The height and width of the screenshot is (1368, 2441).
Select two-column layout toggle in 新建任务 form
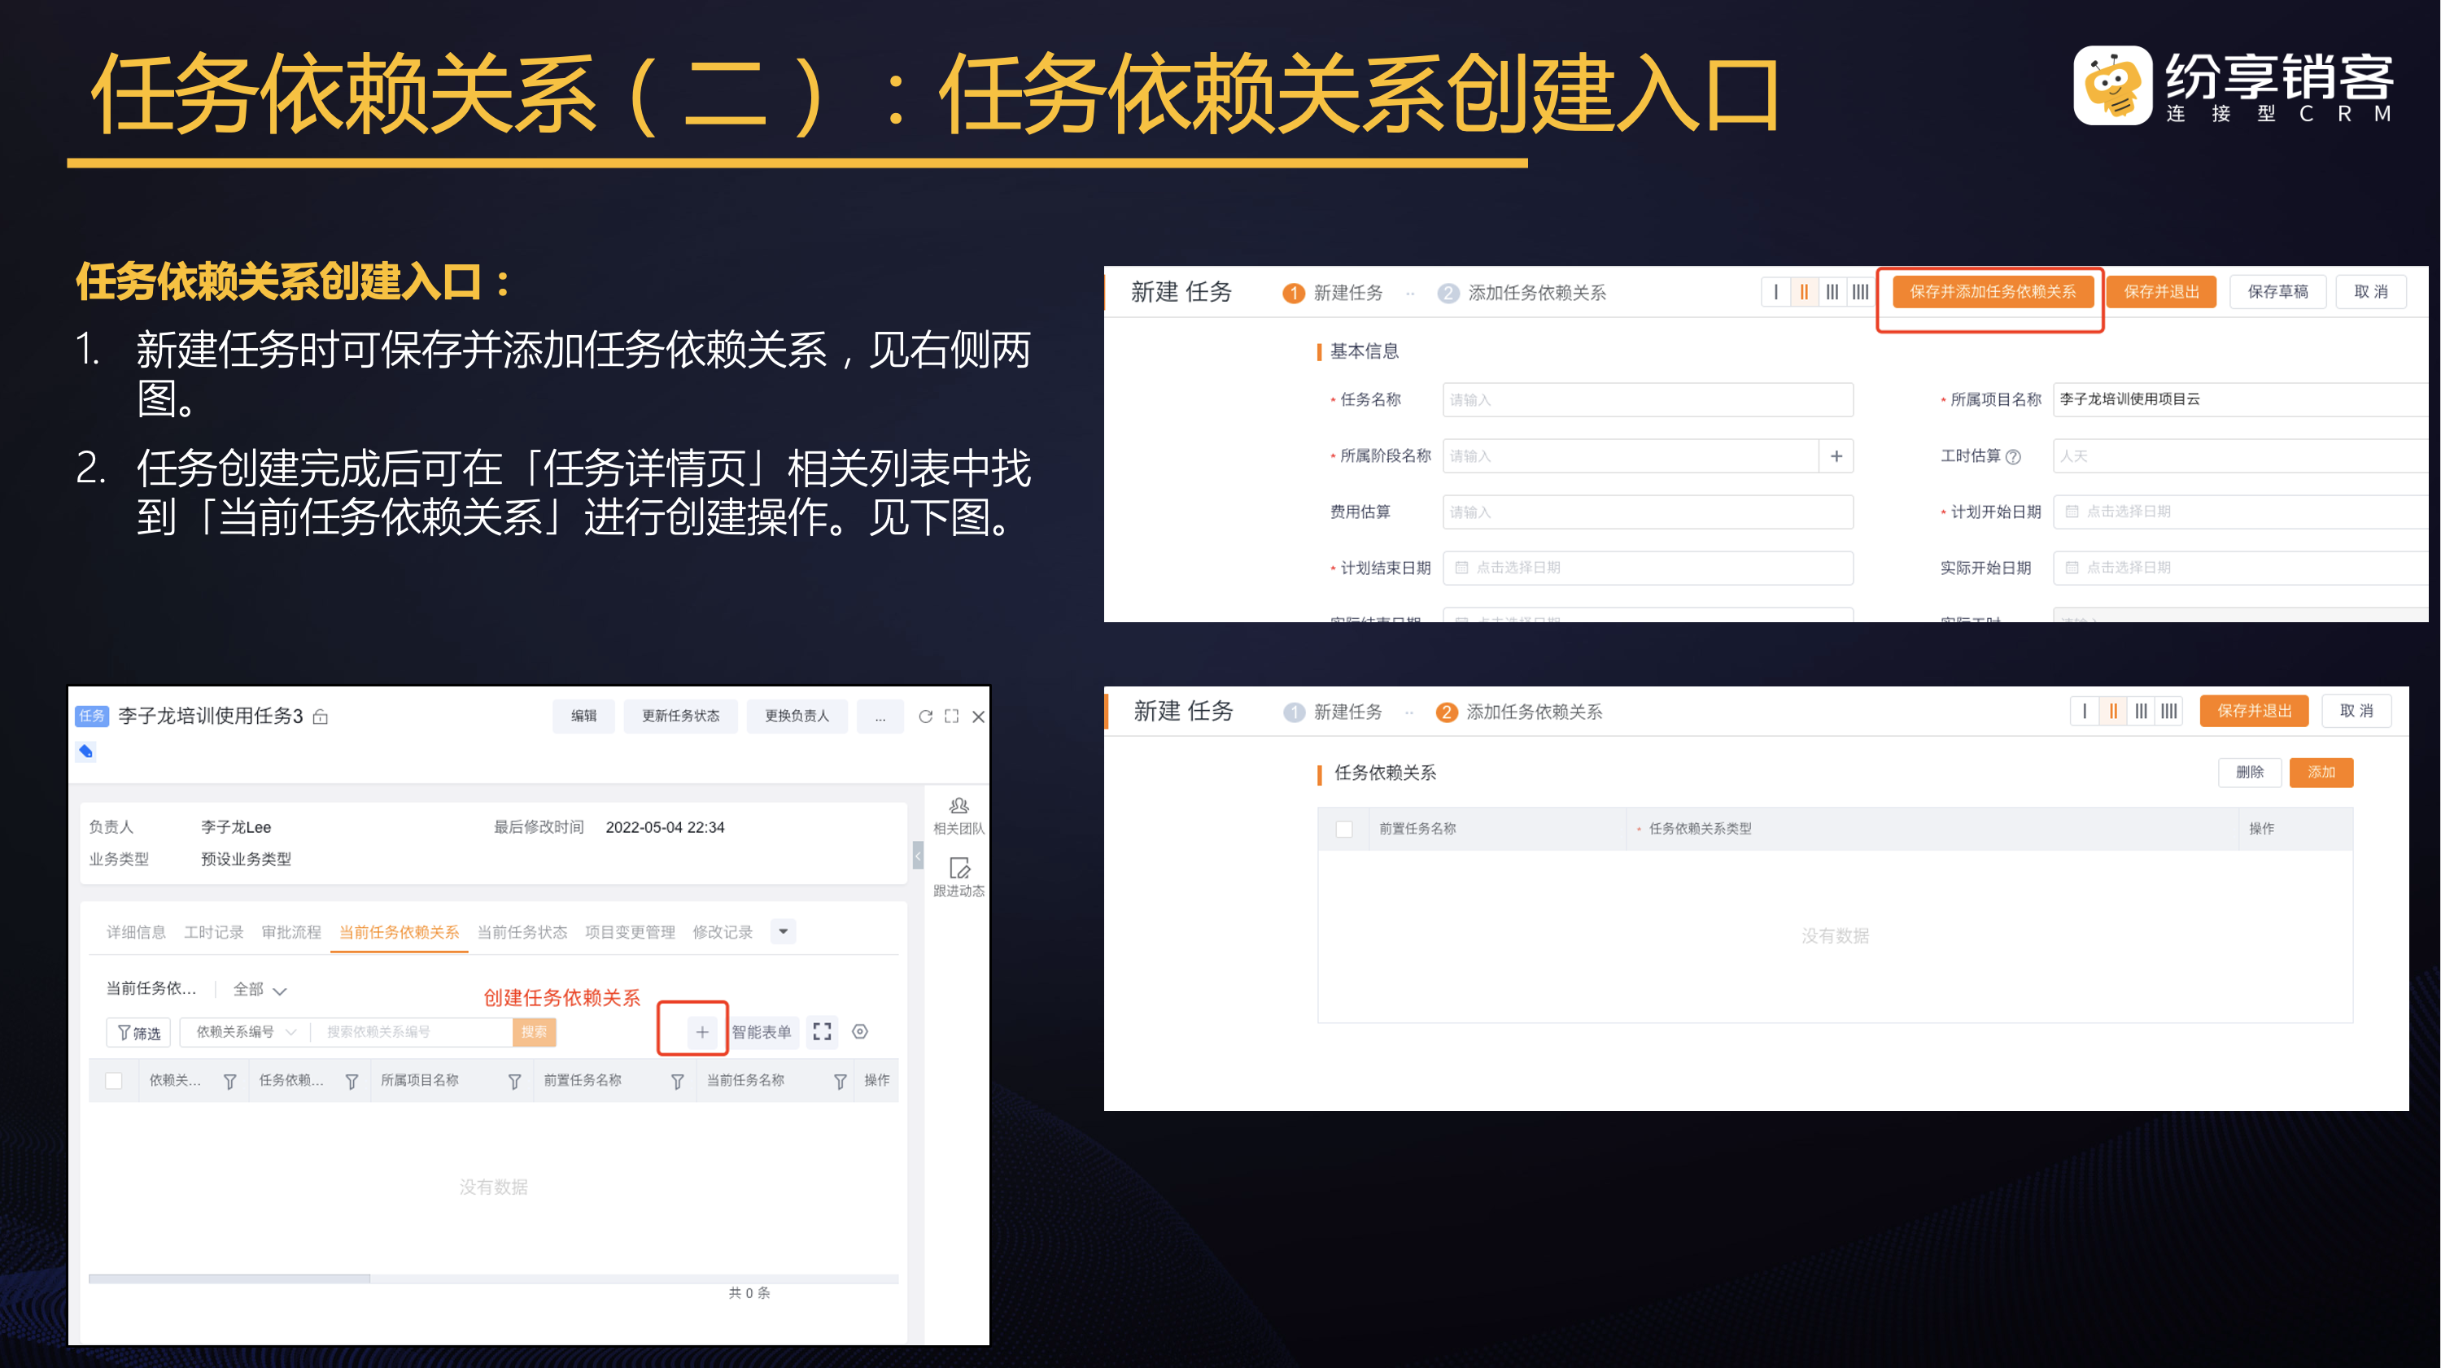[x=1803, y=292]
